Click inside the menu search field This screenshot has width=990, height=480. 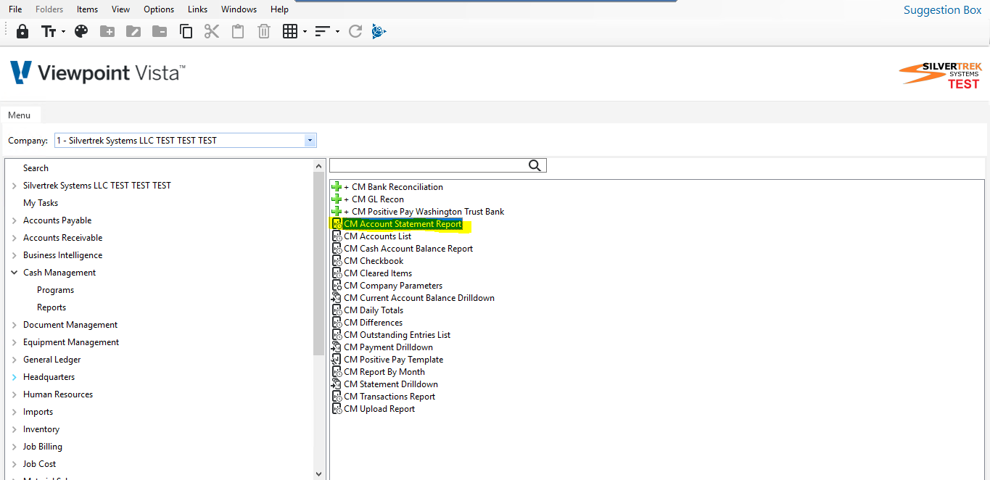tap(429, 165)
